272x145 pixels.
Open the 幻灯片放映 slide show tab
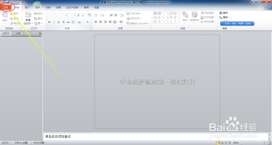point(72,7)
